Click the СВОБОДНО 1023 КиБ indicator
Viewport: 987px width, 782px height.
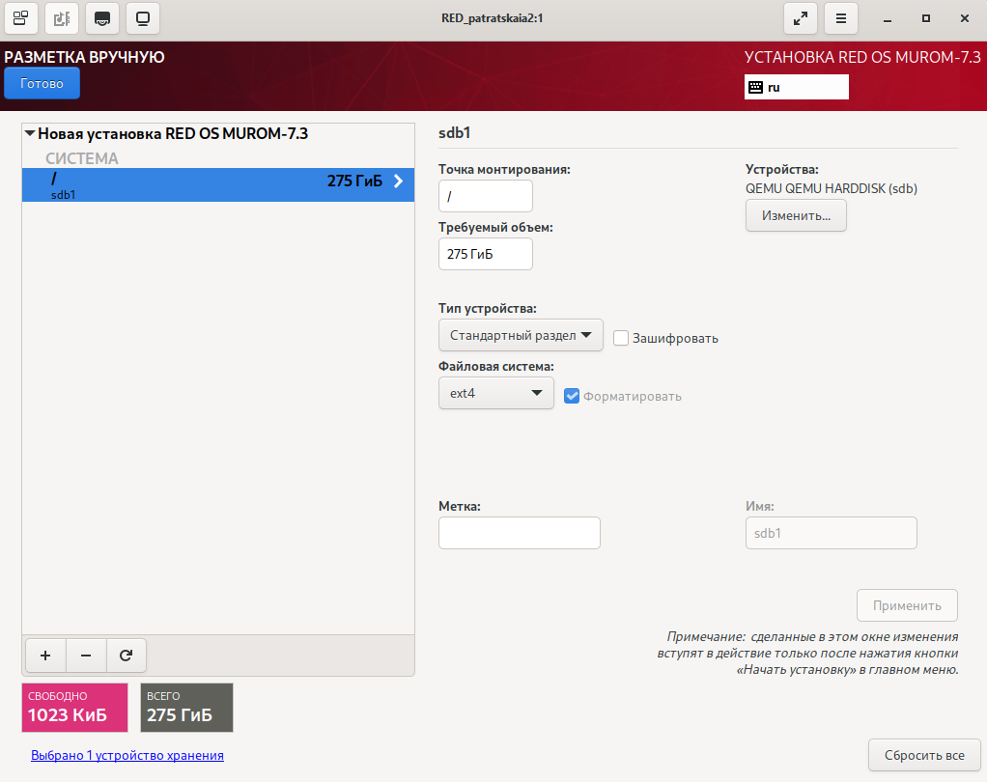pyautogui.click(x=74, y=708)
